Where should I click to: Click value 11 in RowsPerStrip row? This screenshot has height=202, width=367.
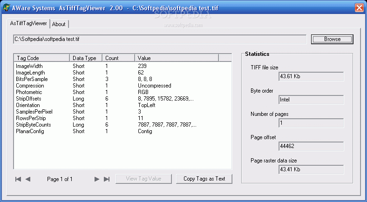tap(141, 118)
